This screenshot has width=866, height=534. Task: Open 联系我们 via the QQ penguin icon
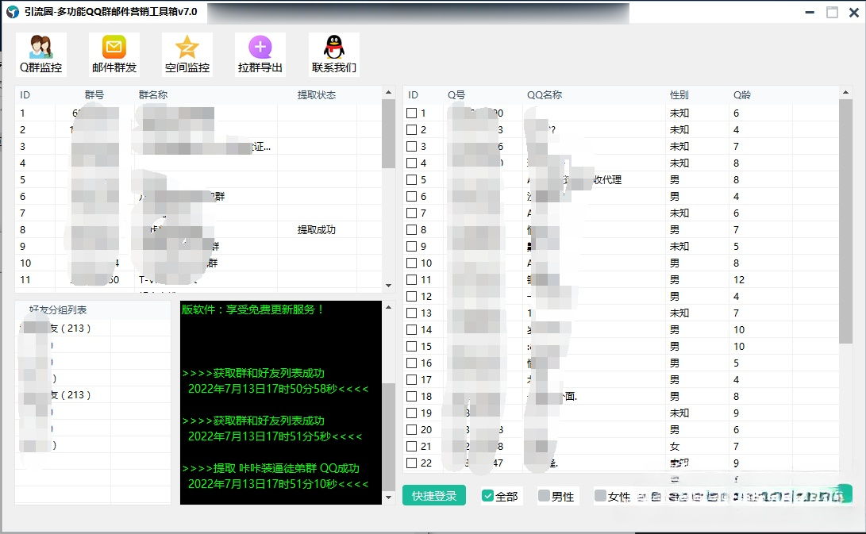(333, 53)
